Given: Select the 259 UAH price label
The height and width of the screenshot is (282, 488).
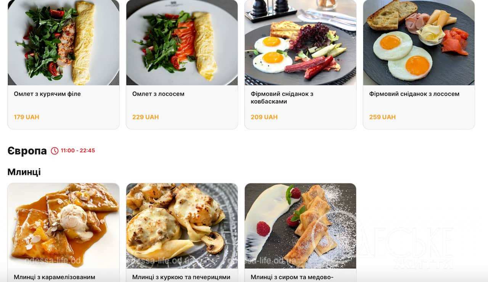Looking at the screenshot, I should click(x=382, y=117).
